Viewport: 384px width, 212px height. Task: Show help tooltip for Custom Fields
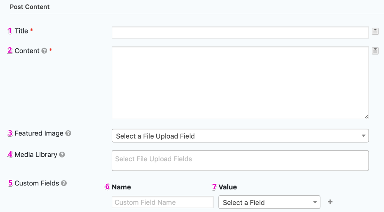pos(64,183)
